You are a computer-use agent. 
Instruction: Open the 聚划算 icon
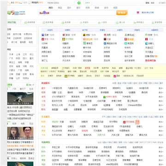point(125,39)
